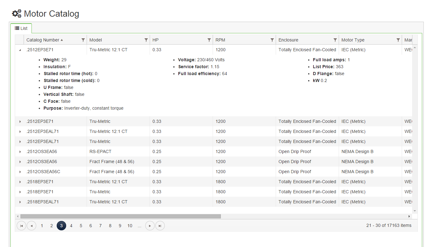Navigate to page 5
Screen dimensions: 431x247
point(81,226)
